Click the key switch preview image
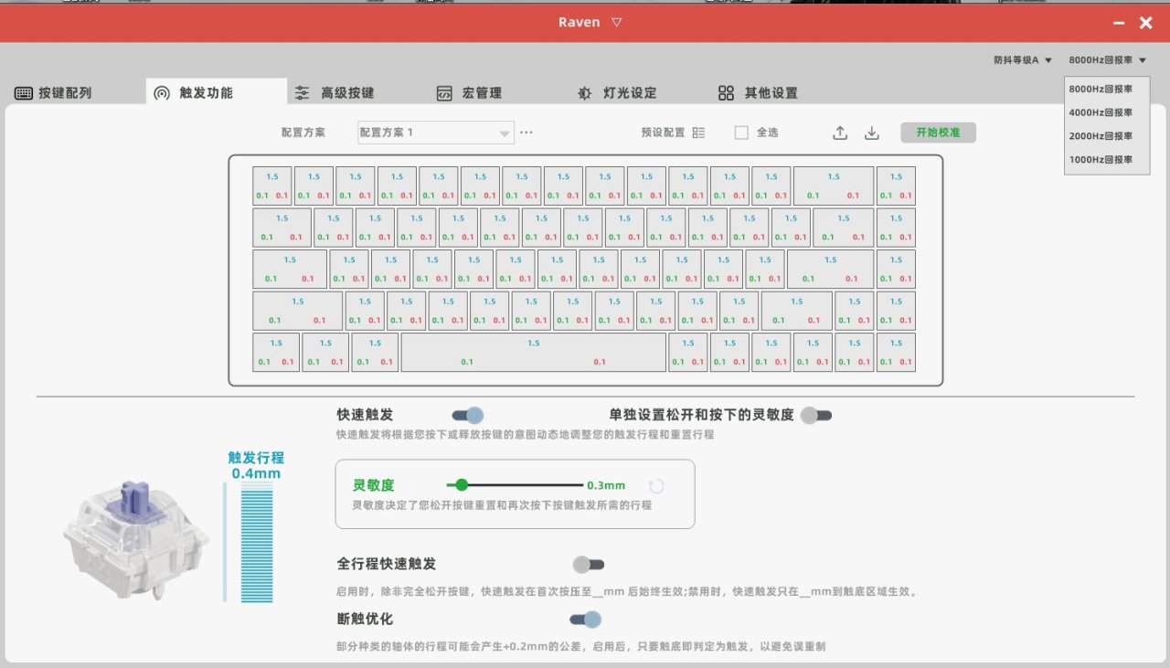The image size is (1170, 668). 135,541
